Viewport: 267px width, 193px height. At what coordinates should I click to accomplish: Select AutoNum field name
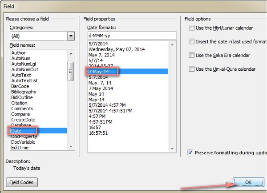tap(39, 58)
